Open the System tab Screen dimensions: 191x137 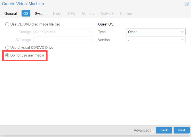click(x=41, y=13)
